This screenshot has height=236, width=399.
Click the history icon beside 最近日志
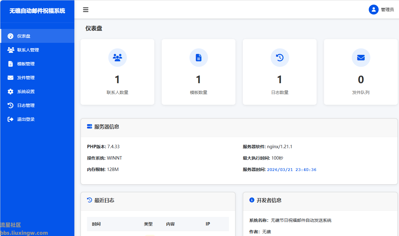click(x=89, y=200)
